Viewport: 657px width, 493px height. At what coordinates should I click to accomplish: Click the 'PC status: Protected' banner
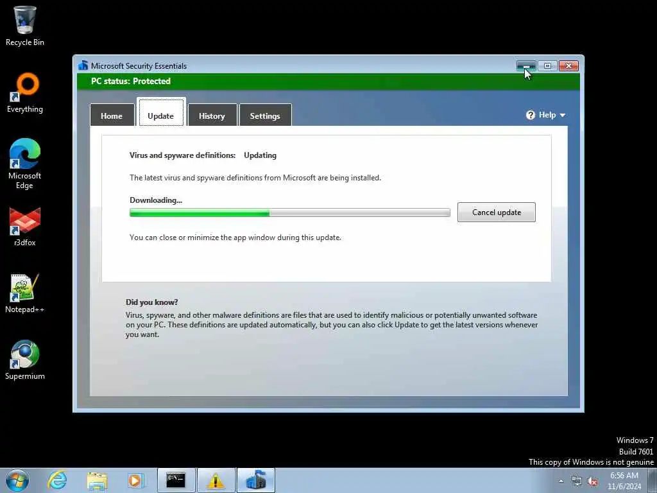[x=328, y=82]
